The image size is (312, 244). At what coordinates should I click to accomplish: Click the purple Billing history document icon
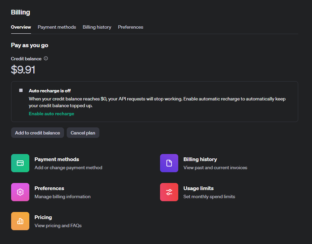click(x=169, y=163)
